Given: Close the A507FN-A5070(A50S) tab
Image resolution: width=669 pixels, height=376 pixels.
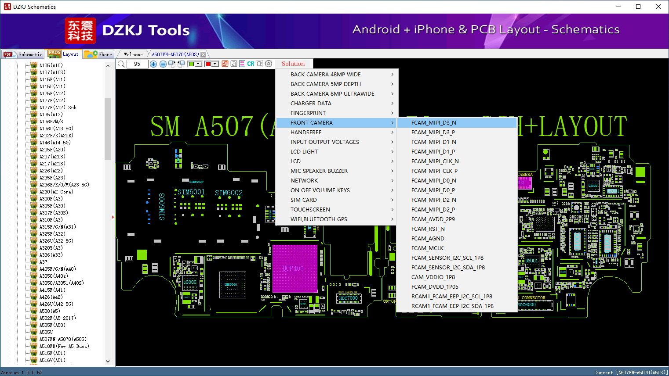Looking at the screenshot, I should click(203, 54).
